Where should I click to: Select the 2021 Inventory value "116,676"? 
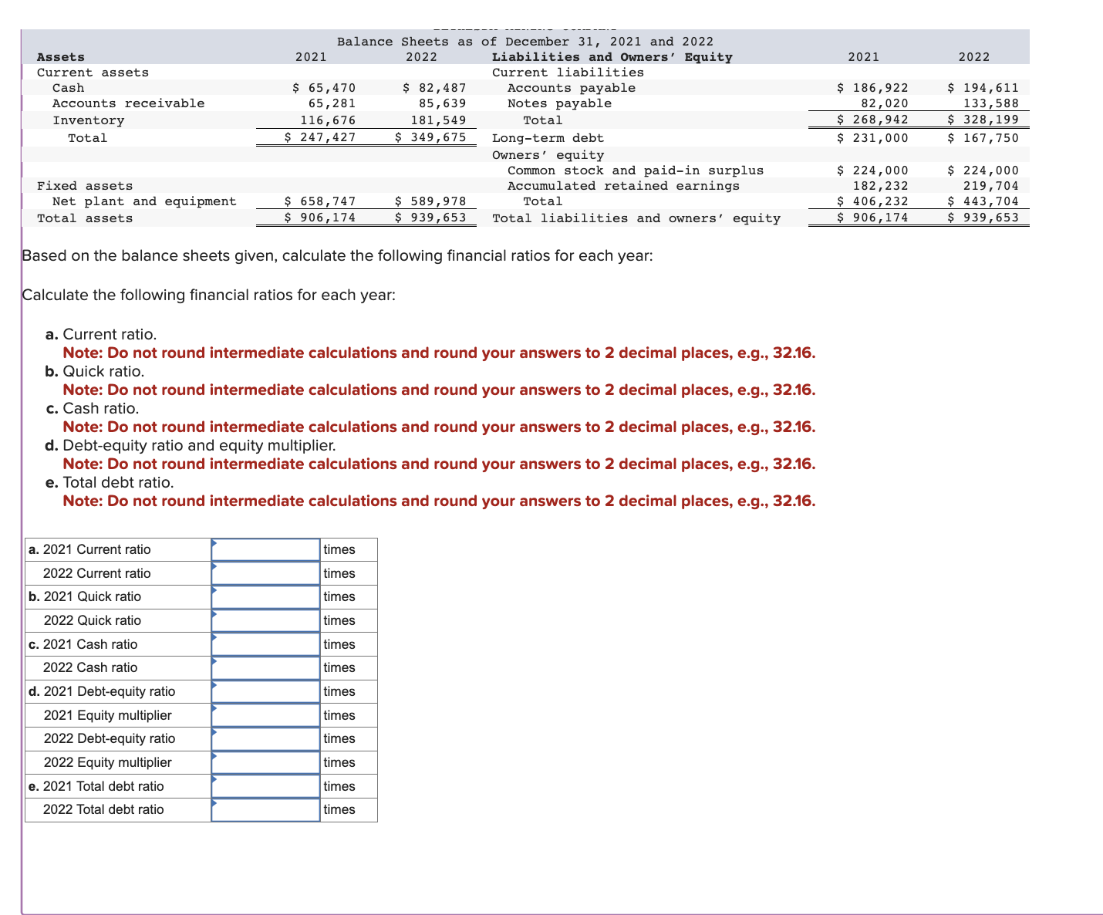328,120
